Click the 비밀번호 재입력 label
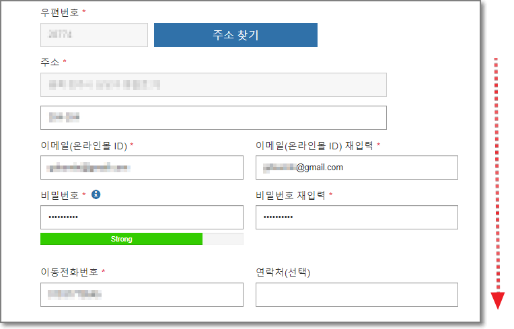514x329 pixels. tap(291, 195)
